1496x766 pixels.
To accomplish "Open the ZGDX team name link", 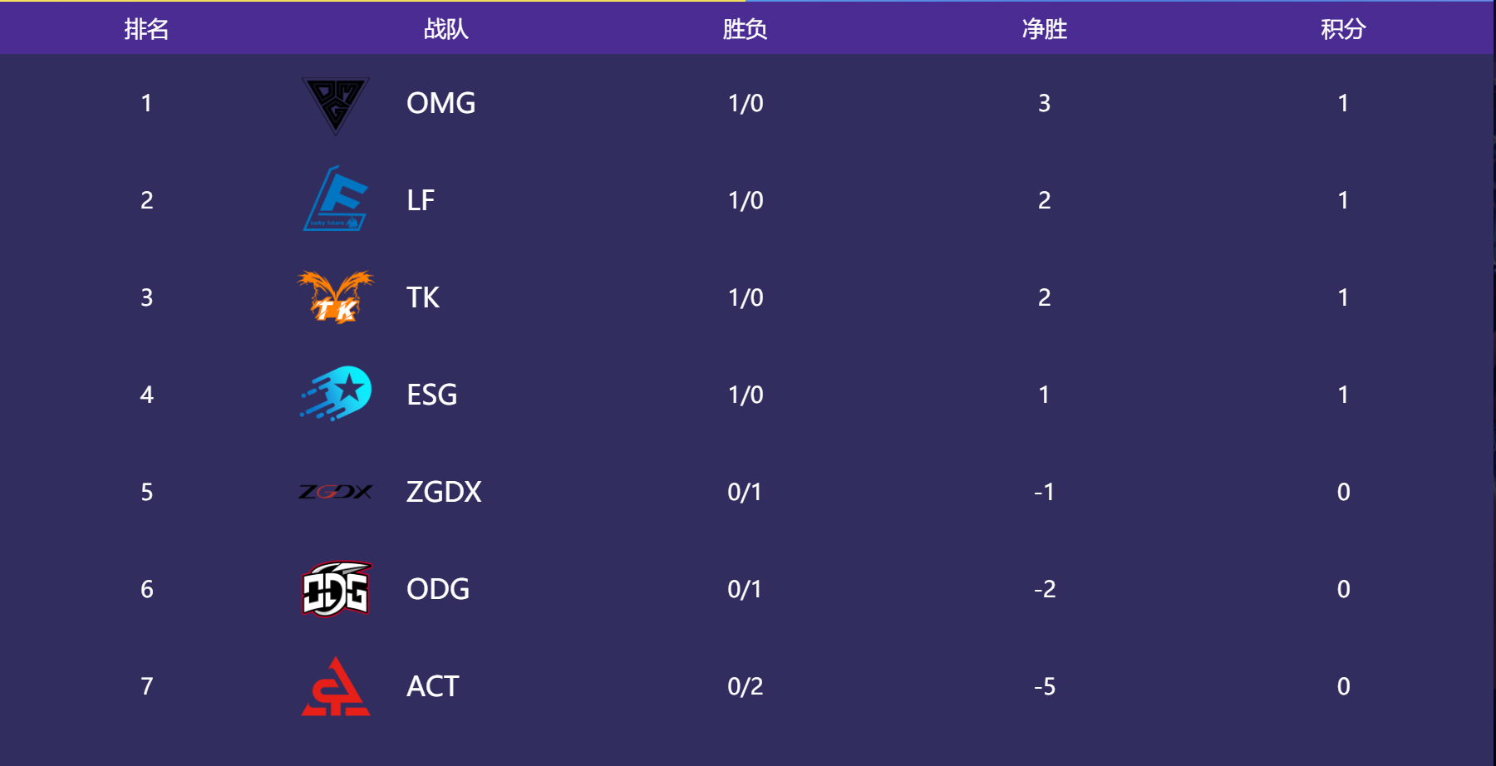I will coord(444,492).
